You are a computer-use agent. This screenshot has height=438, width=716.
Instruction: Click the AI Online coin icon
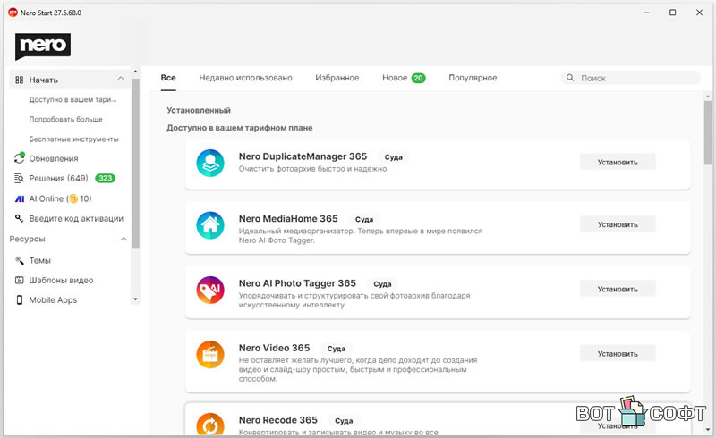coord(73,198)
